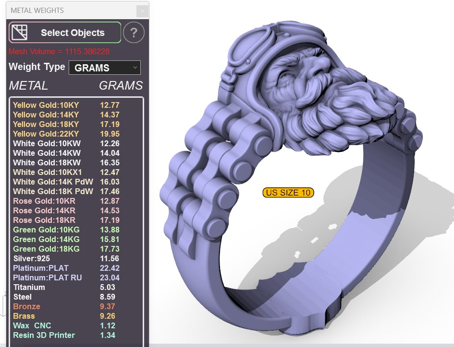Click the METAL column header
This screenshot has width=454, height=347.
pyautogui.click(x=28, y=85)
